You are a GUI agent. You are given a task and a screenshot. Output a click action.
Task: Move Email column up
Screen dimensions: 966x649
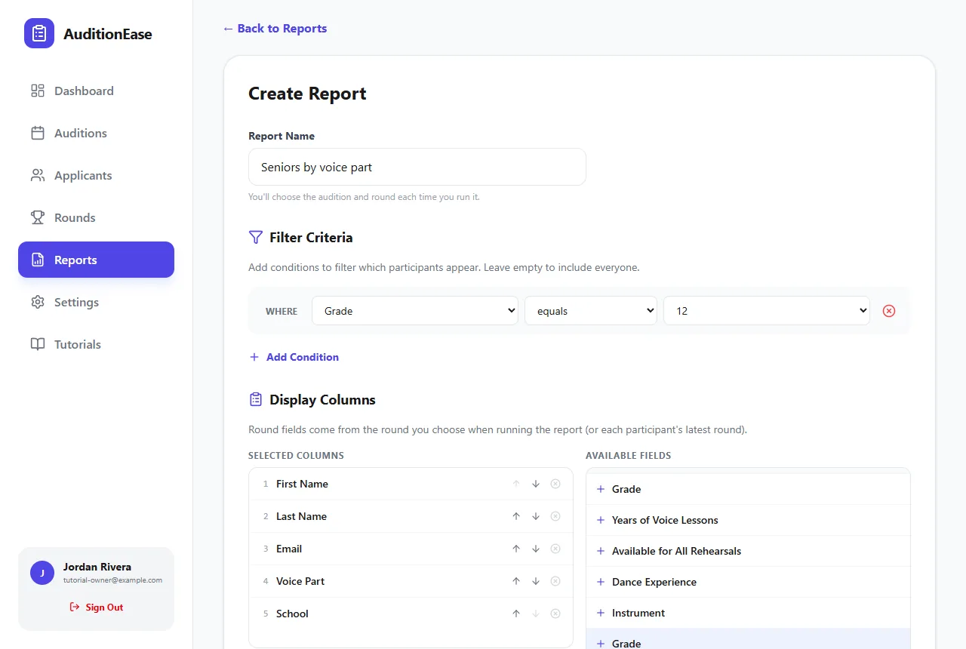[516, 549]
